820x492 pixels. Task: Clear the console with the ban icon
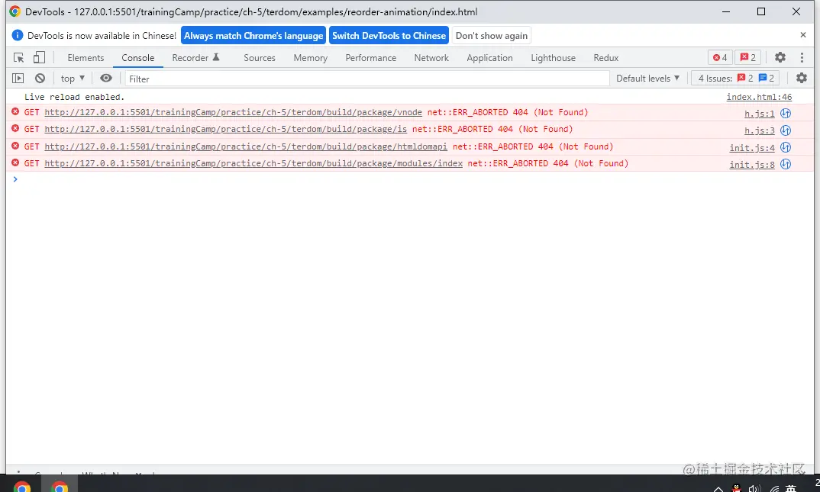pyautogui.click(x=40, y=79)
